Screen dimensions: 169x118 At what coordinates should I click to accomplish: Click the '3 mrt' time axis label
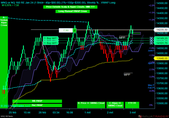coord(133,113)
